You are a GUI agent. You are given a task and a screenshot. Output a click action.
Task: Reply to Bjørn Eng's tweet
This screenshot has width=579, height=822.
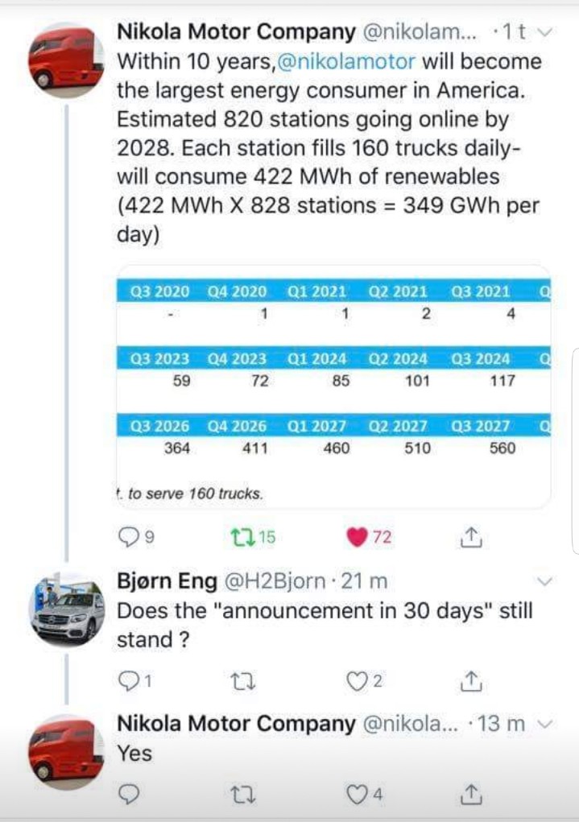click(x=129, y=682)
